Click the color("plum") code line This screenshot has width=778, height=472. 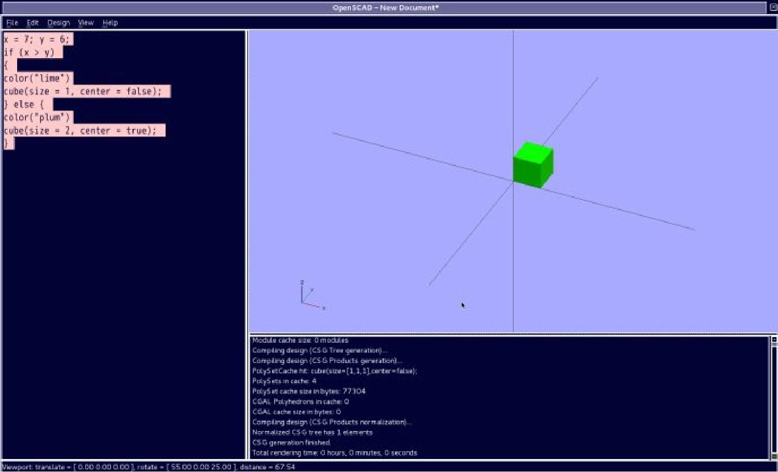(37, 117)
